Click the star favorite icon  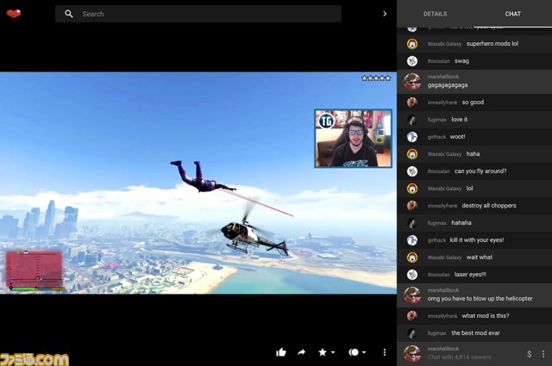(322, 352)
